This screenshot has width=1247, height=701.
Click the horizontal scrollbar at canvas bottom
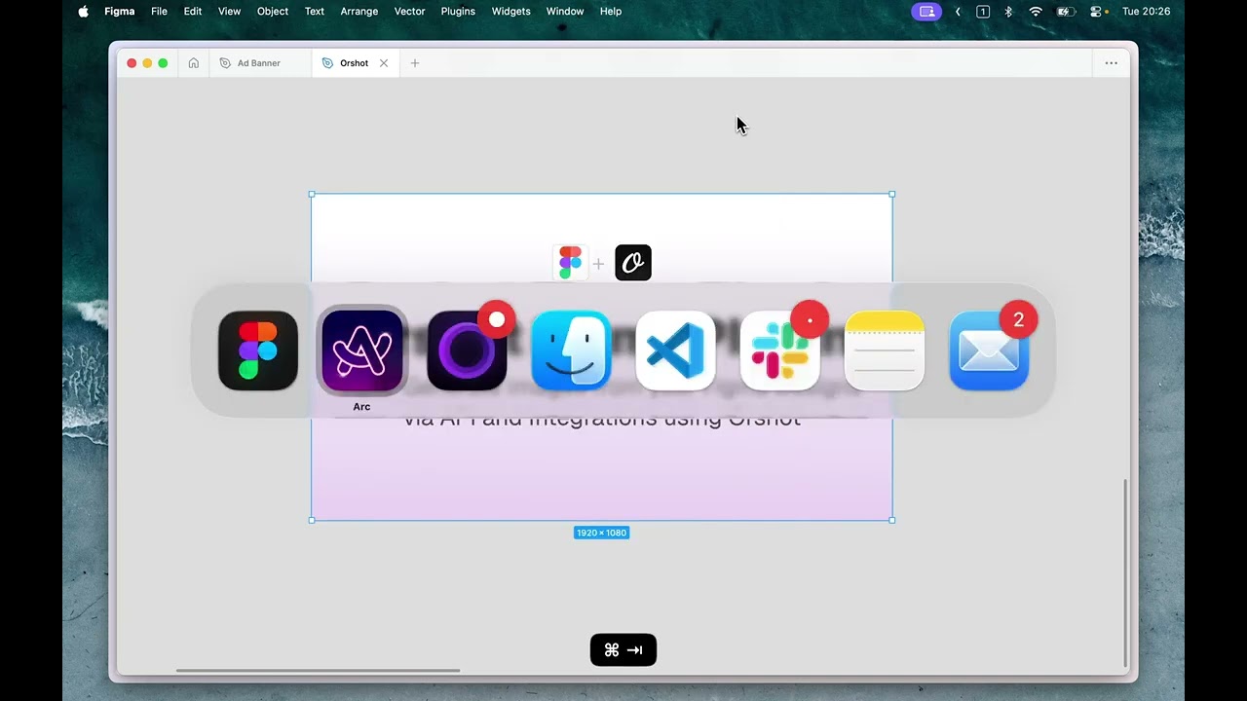pos(318,670)
